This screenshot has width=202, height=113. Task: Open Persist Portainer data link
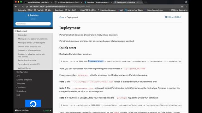27,60
